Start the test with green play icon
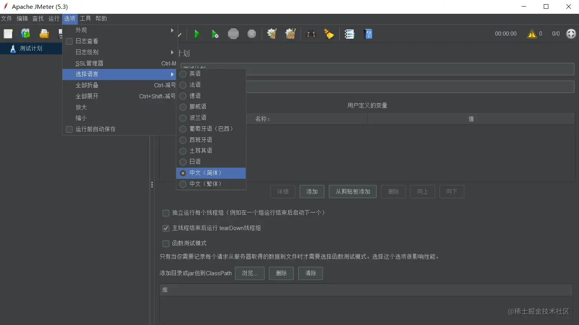The height and width of the screenshot is (325, 579). [x=197, y=34]
